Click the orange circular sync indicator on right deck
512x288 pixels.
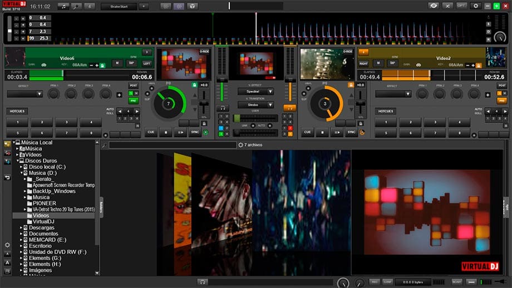pos(362,132)
